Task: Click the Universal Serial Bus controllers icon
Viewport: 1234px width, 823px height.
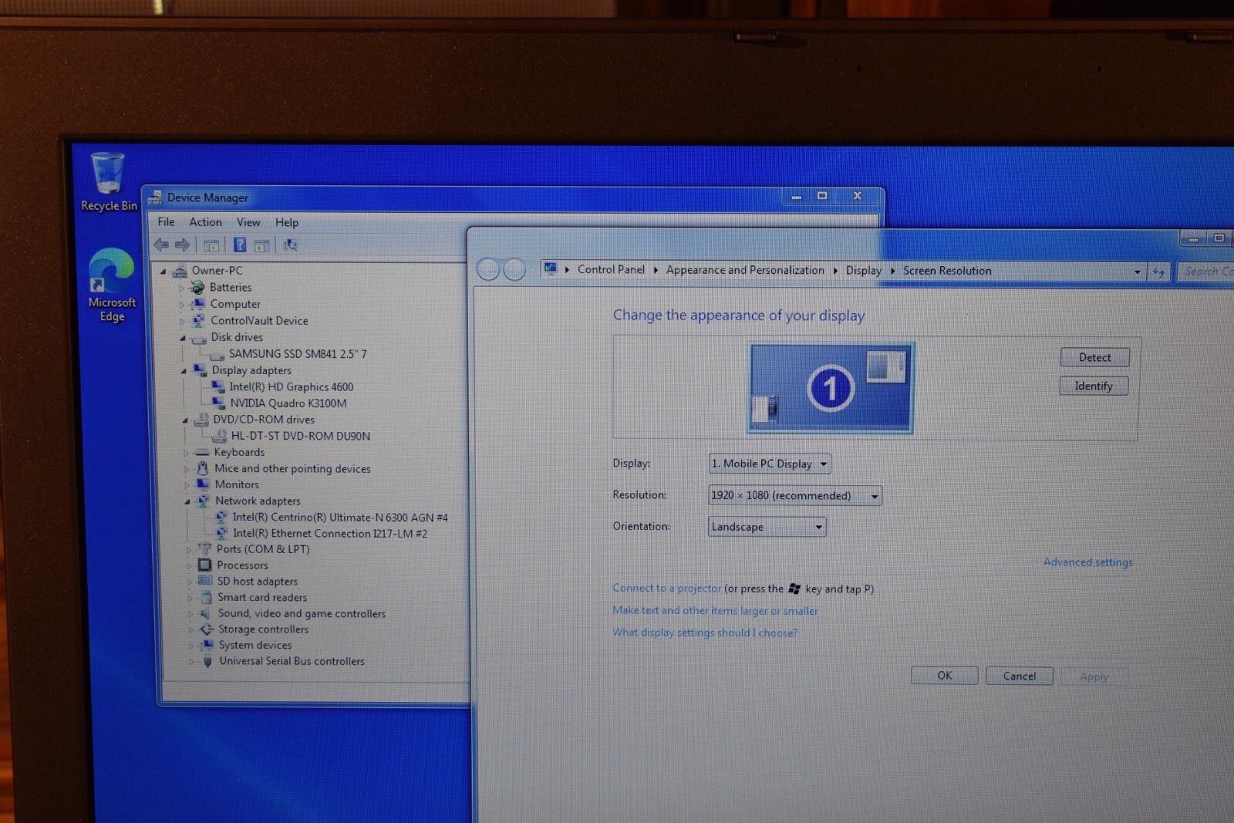Action: click(x=207, y=661)
